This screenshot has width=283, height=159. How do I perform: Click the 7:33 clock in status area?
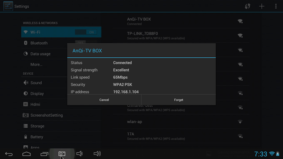click(261, 154)
